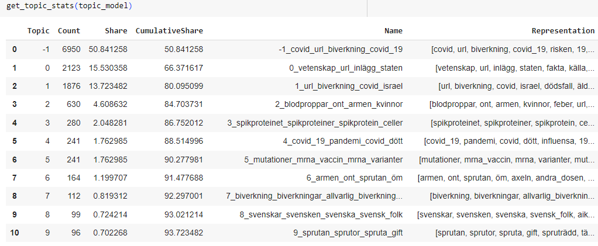
Task: Click the name 9_sprutan_sprutor_spruta_gift
Action: click(348, 233)
